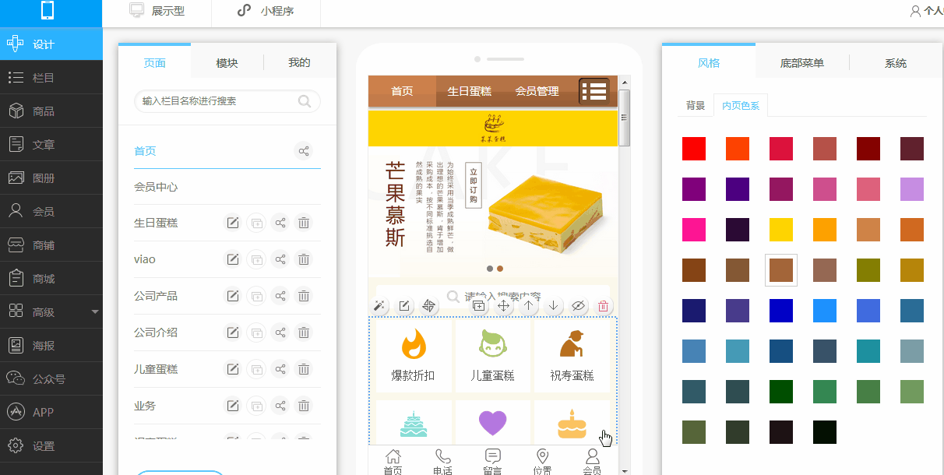Click the hamburger list icon in phone navbar
Viewport: 944px width, 475px height.
(594, 91)
